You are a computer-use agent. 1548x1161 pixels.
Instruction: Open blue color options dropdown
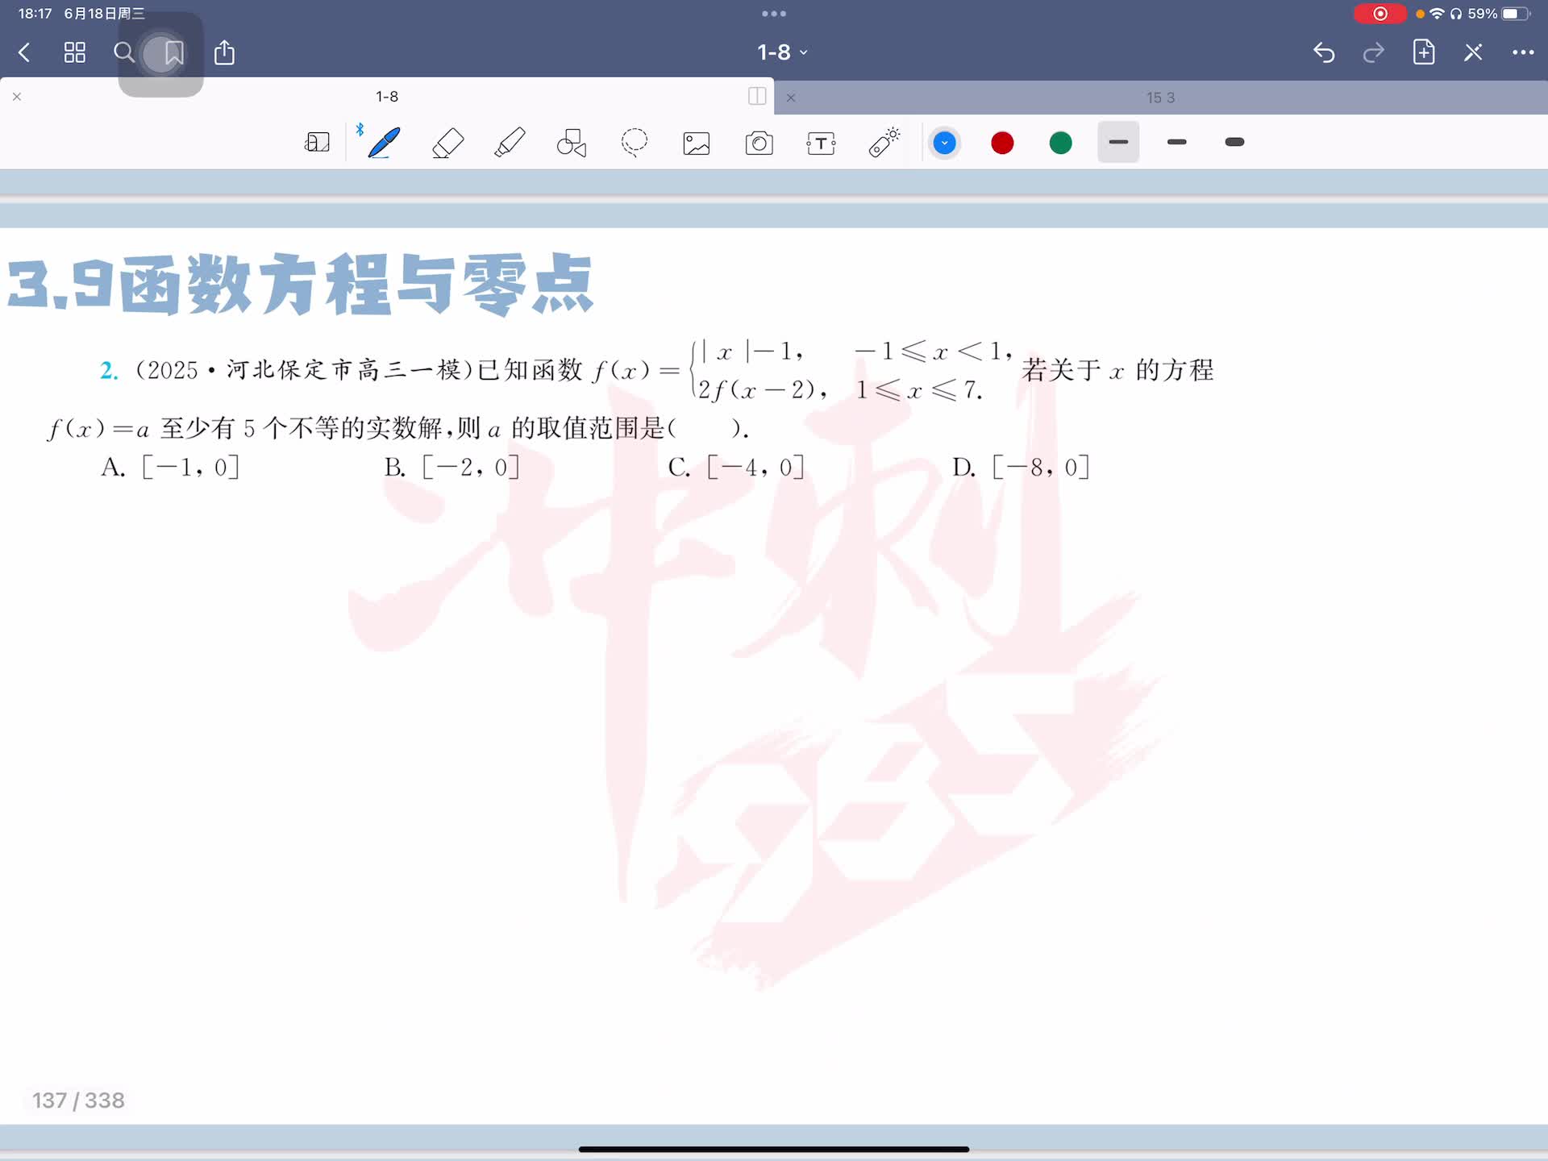click(x=944, y=144)
